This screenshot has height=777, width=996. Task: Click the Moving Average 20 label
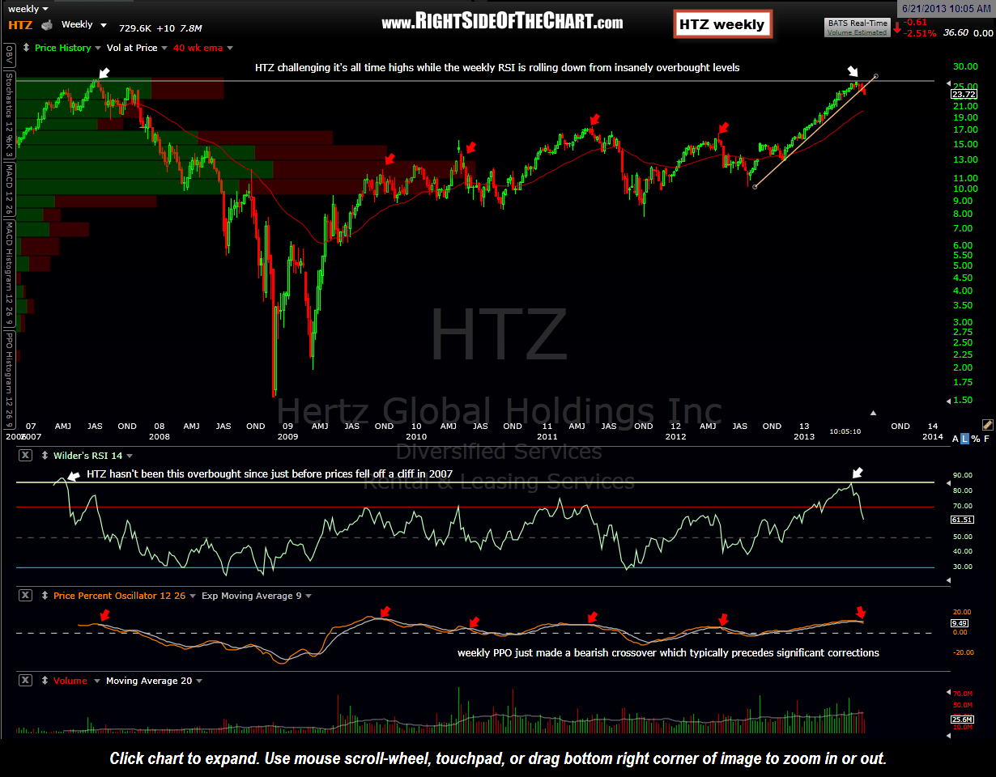(x=149, y=681)
